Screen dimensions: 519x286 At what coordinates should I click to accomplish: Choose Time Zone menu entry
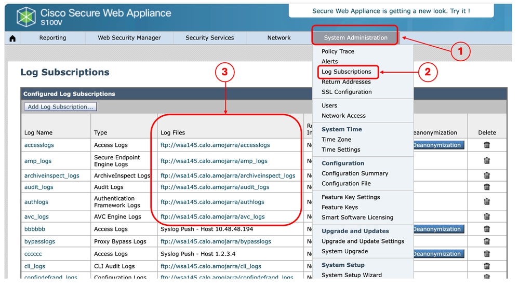(336, 140)
